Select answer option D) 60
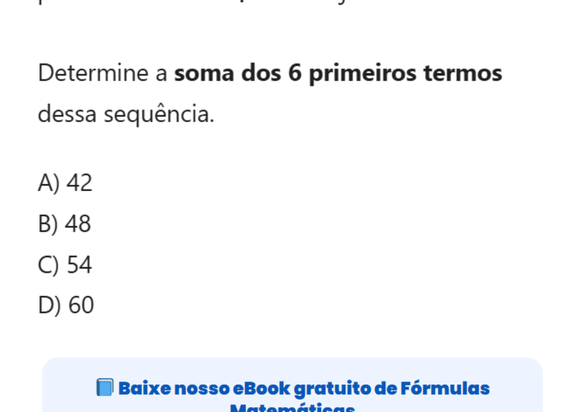The width and height of the screenshot is (582, 412). [66, 306]
